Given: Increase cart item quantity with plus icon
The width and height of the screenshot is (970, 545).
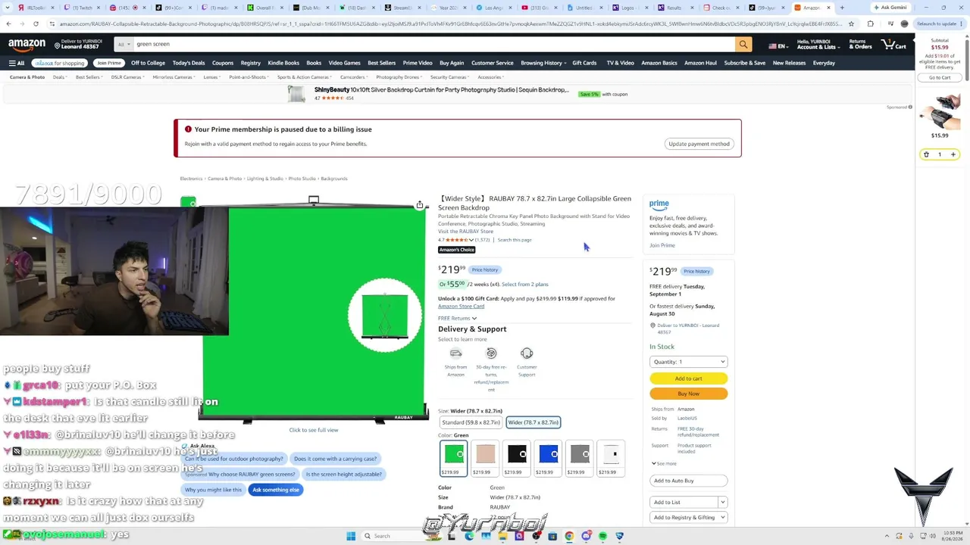Looking at the screenshot, I should (x=953, y=154).
